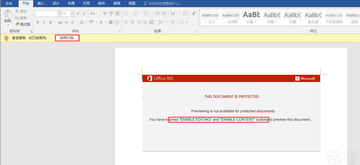The height and width of the screenshot is (165, 360).
Task: Toggle subscript formatting
Action: coord(67,22)
